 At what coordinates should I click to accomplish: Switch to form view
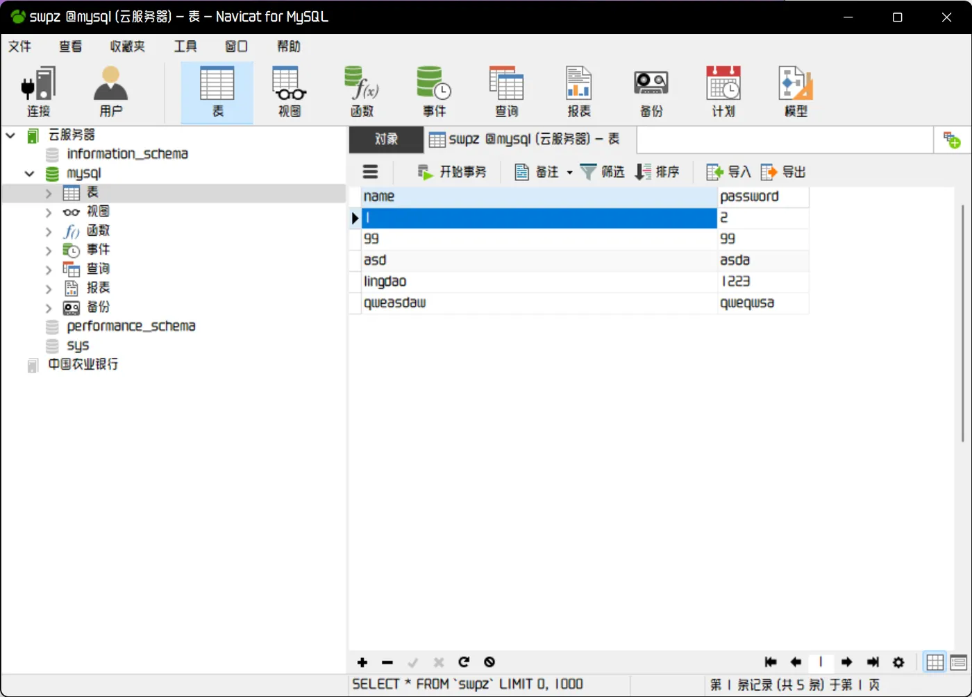[x=959, y=662]
